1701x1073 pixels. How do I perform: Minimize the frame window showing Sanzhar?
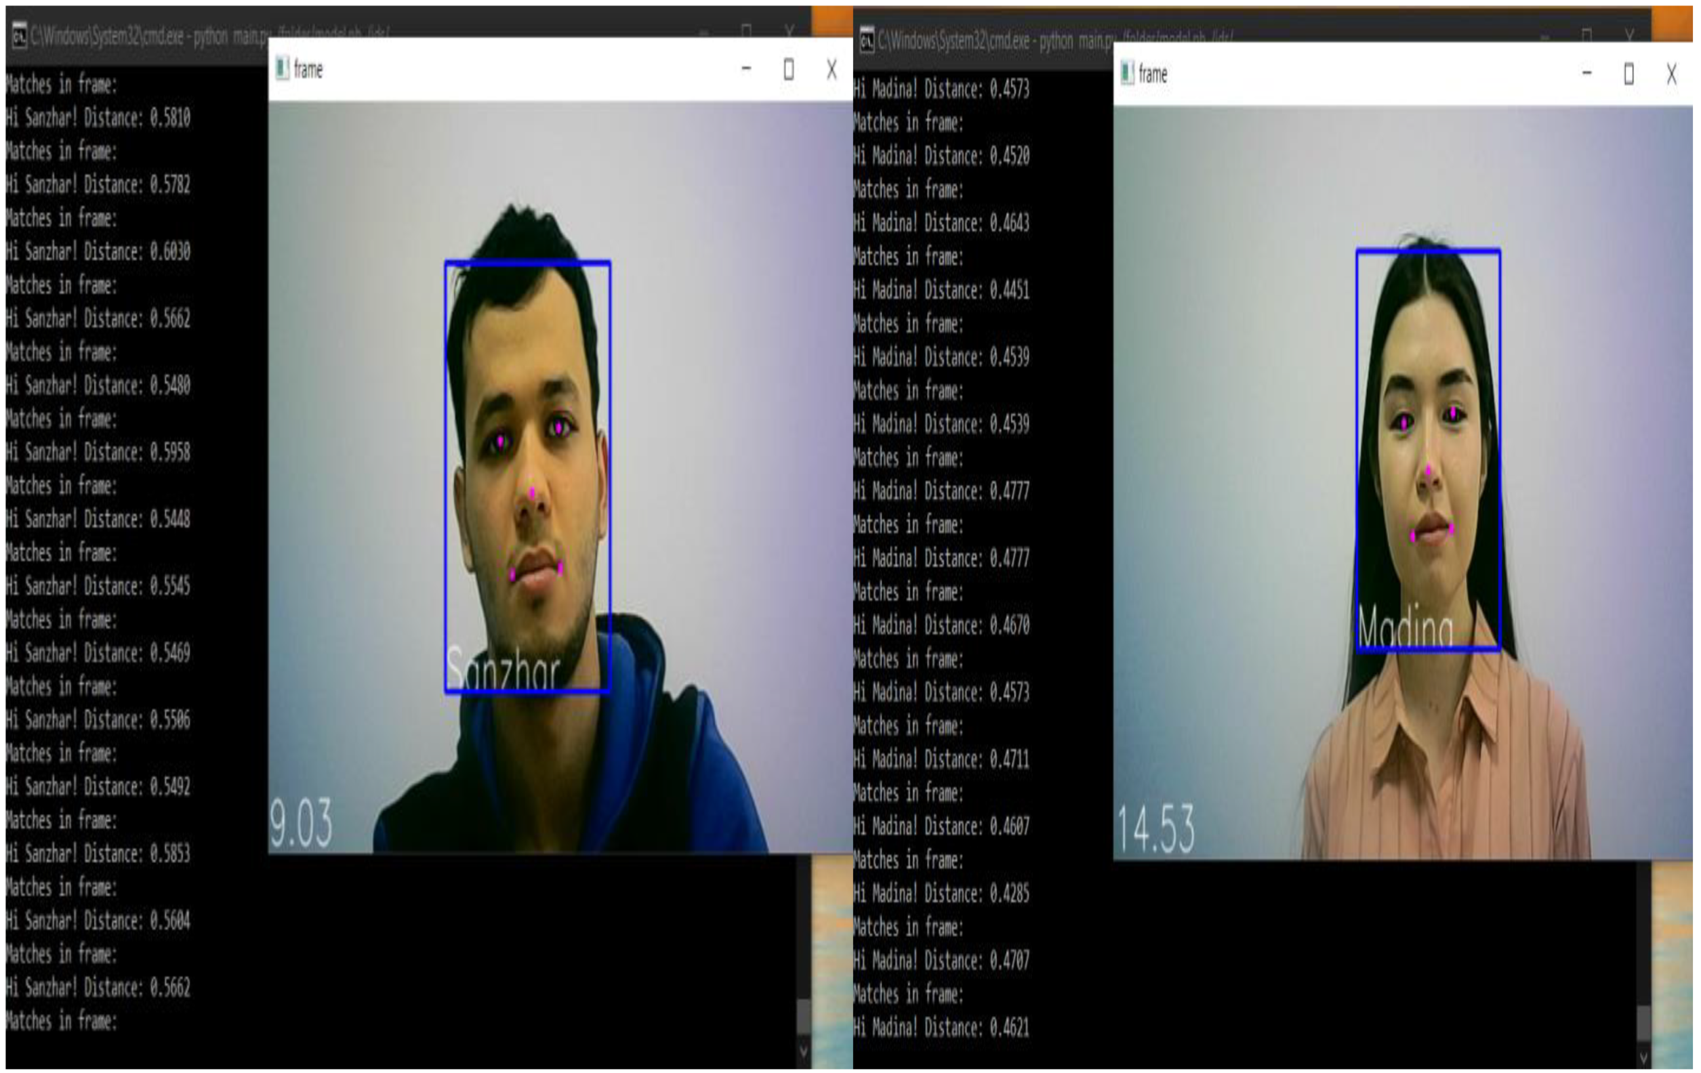(746, 68)
